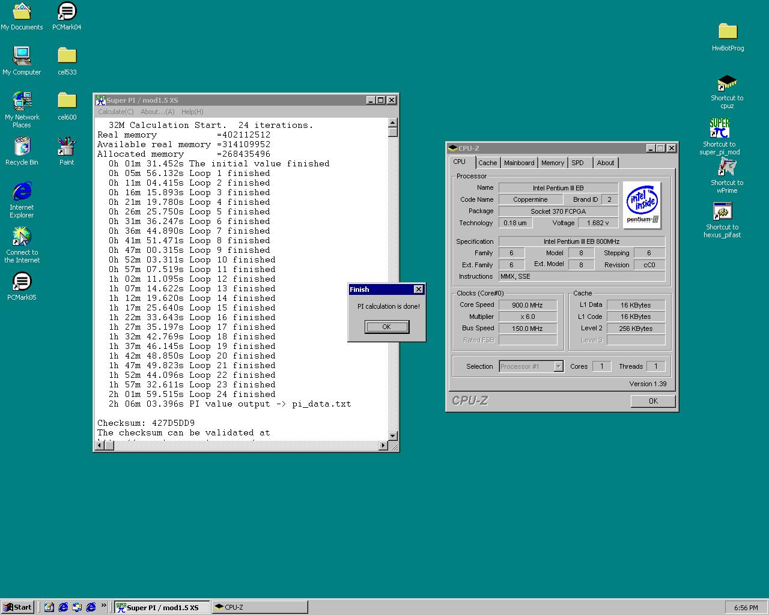Image resolution: width=769 pixels, height=615 pixels.
Task: Click the Checksum: 427D5DD9 line
Action: coord(146,423)
